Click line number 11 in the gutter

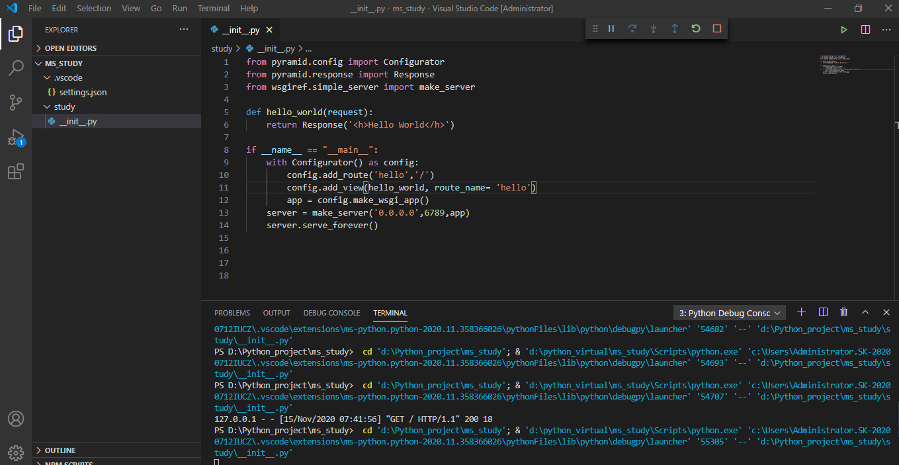(x=224, y=187)
